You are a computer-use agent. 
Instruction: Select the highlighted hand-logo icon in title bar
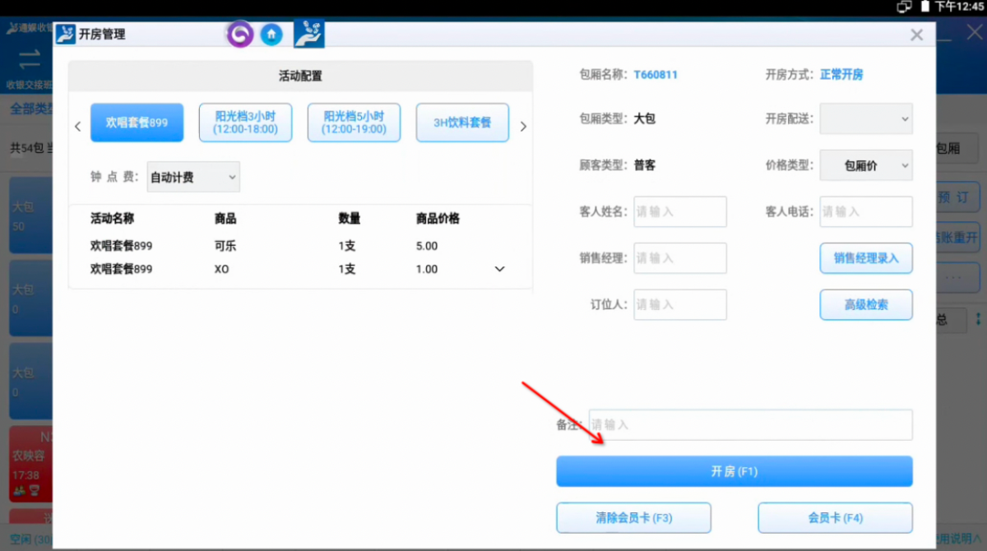pos(308,35)
